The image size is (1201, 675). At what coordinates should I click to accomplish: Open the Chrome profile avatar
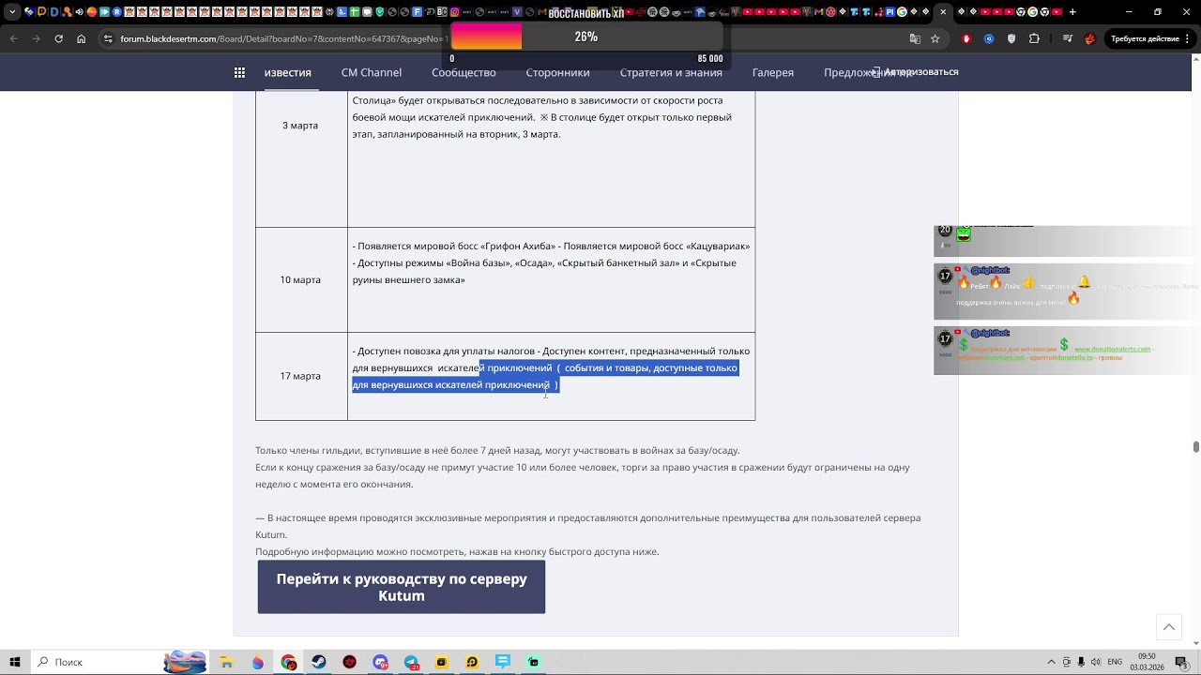(1089, 38)
